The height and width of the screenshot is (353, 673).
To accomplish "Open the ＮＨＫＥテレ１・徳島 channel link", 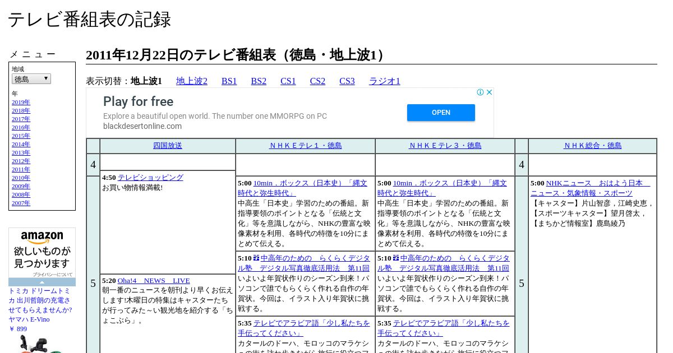I will pos(306,146).
